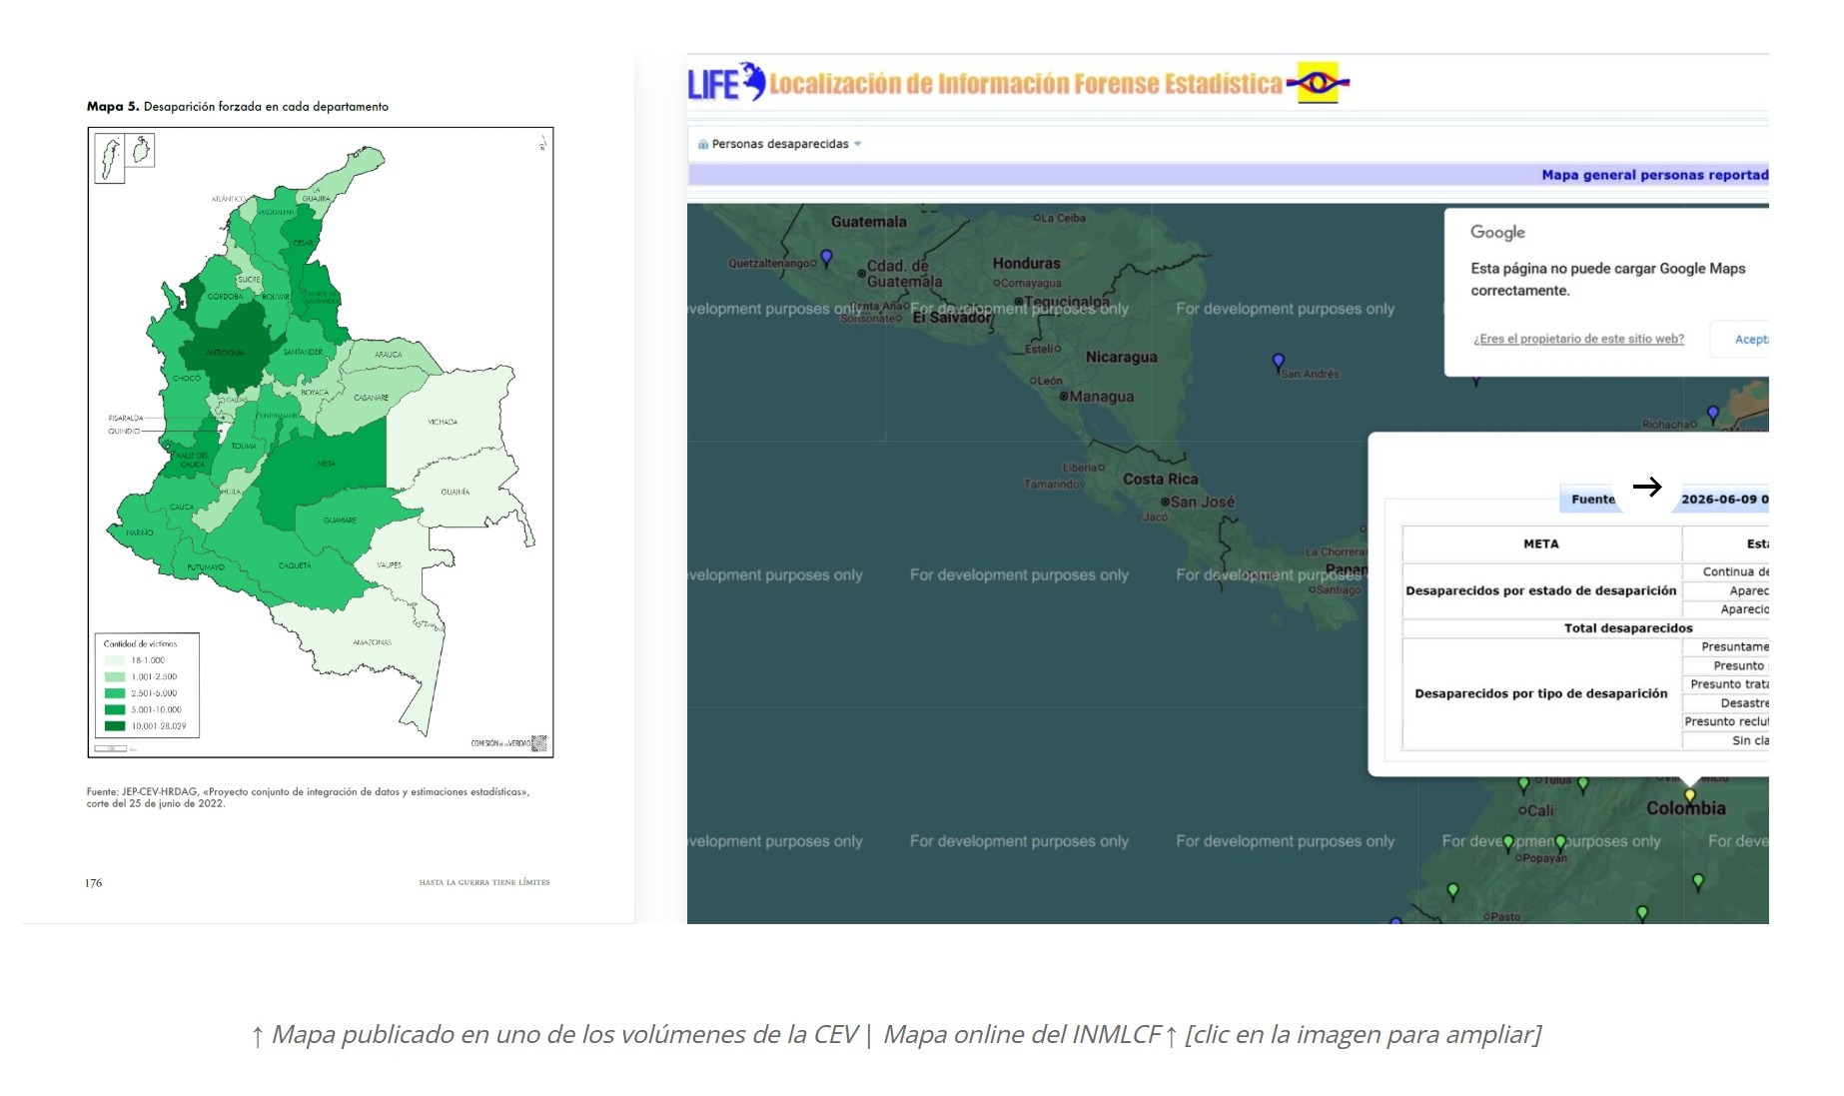
Task: Click green marker left of Tuluá label
Action: coord(1523,784)
